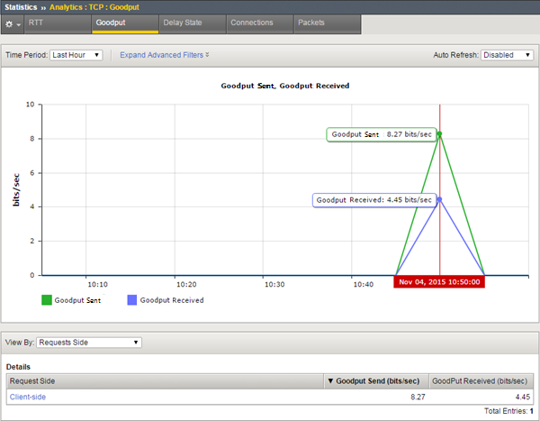
Task: Sort by Goodput Send column header
Action: [377, 381]
